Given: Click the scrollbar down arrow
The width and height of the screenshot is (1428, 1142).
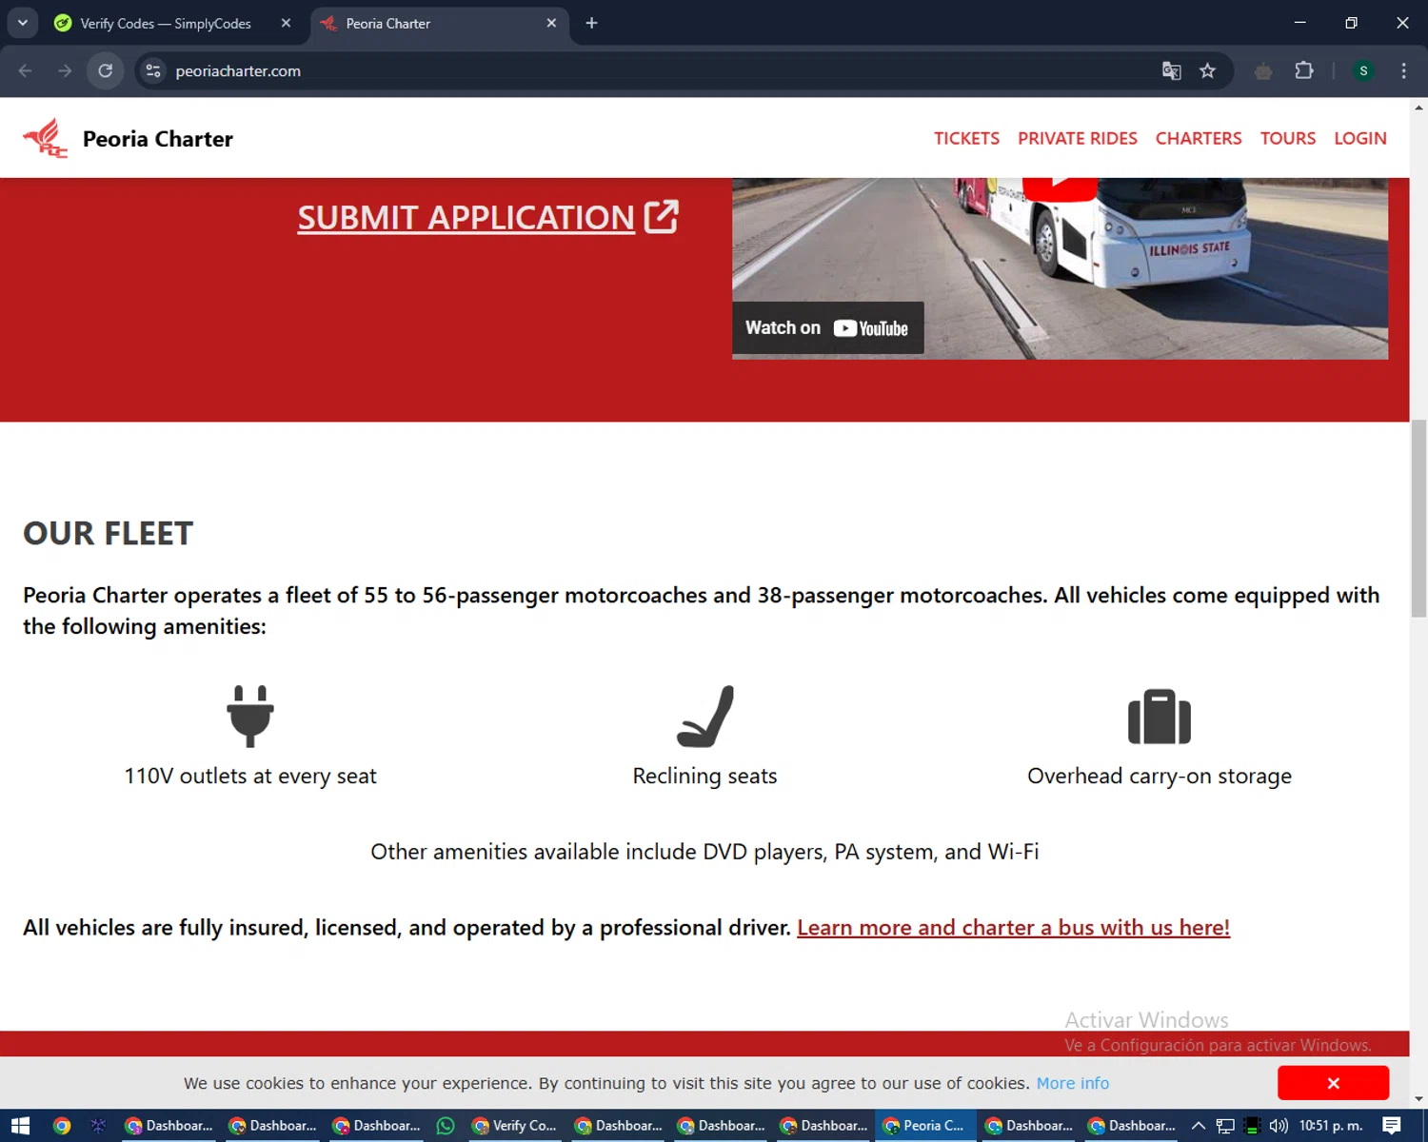Looking at the screenshot, I should 1418,1099.
